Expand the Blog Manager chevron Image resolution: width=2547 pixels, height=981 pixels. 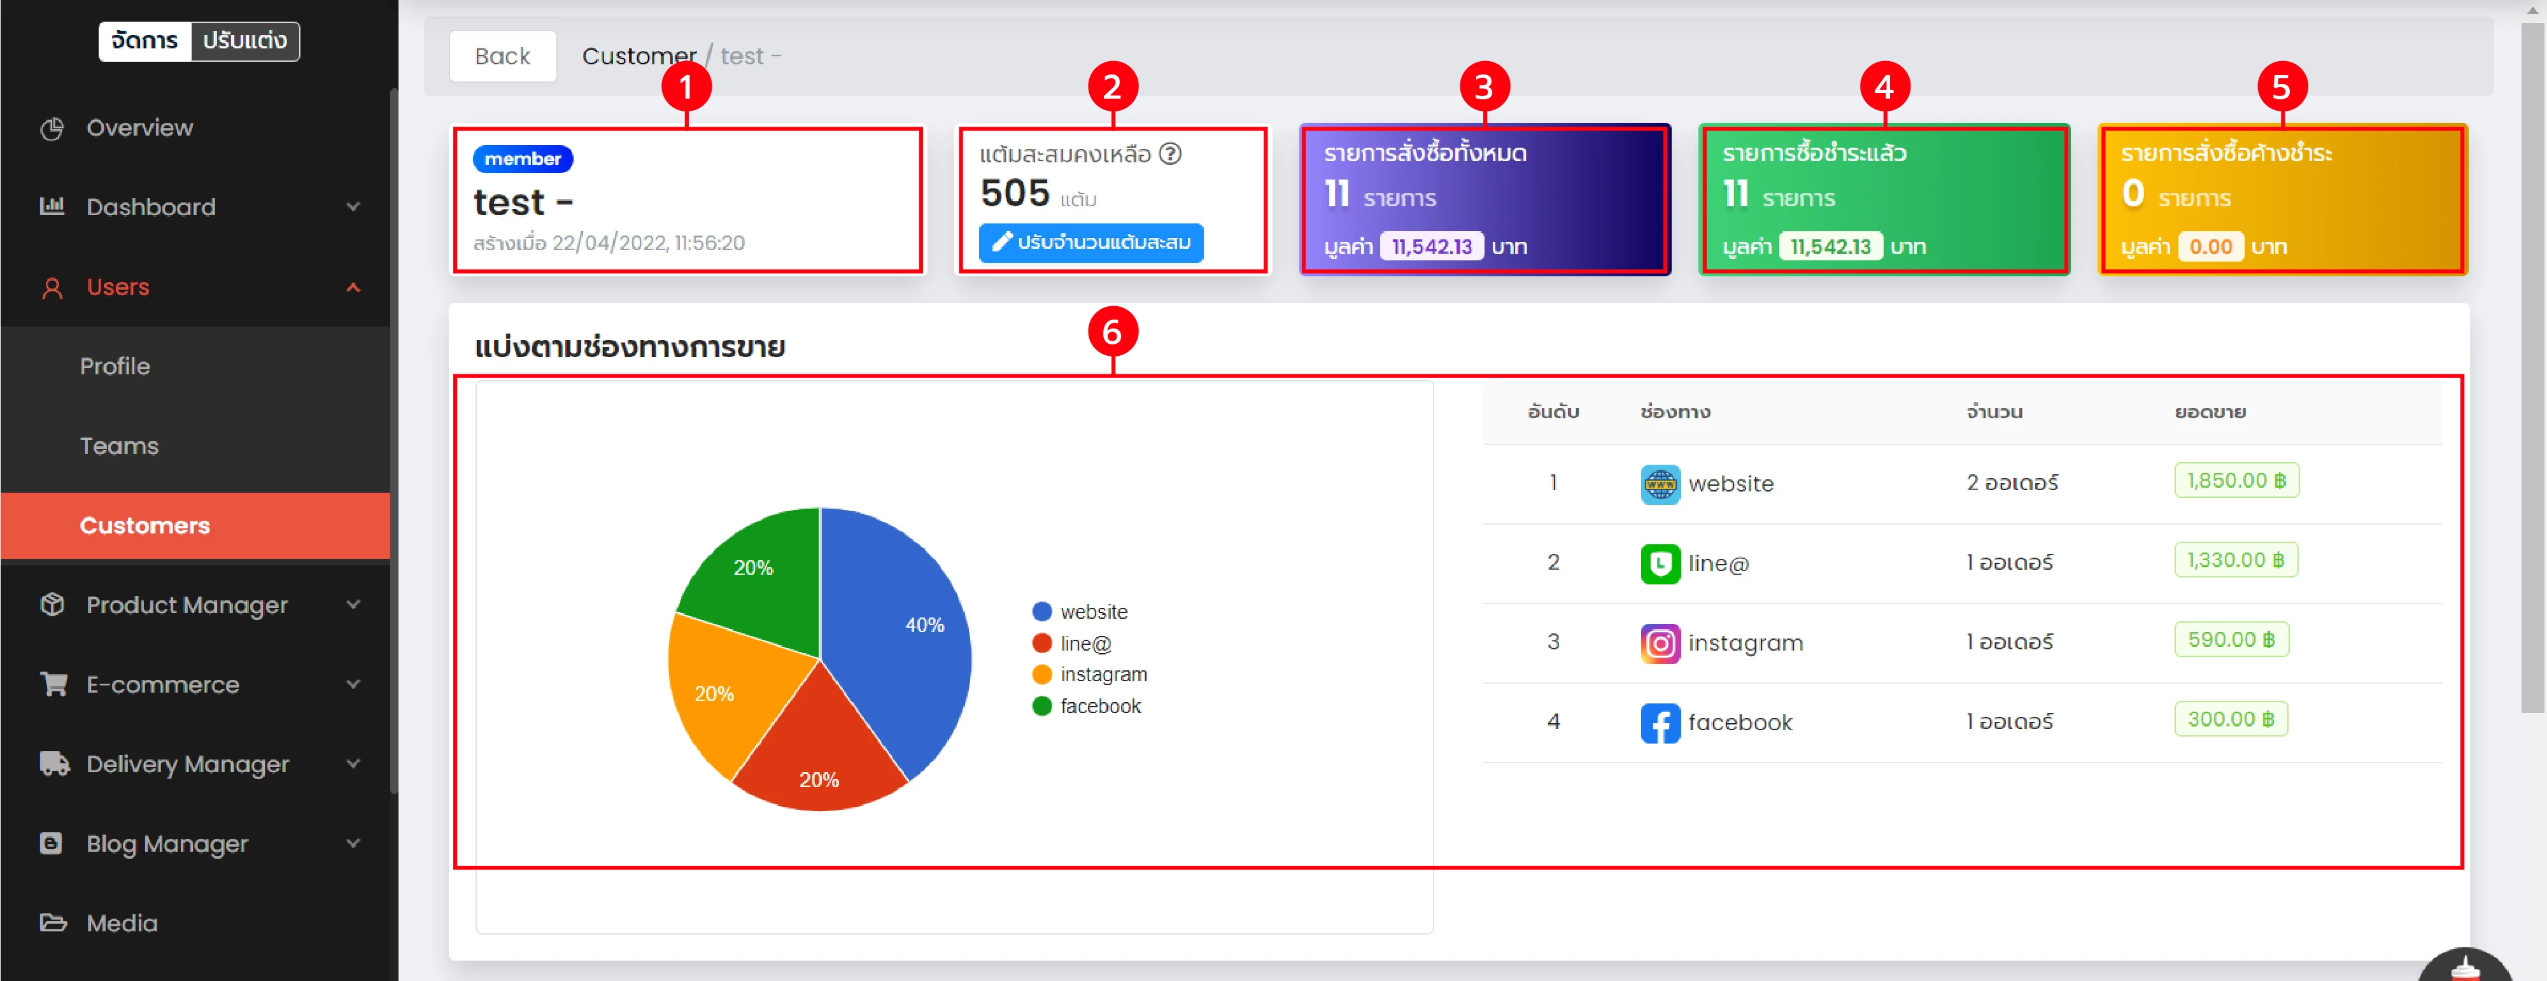(x=353, y=843)
